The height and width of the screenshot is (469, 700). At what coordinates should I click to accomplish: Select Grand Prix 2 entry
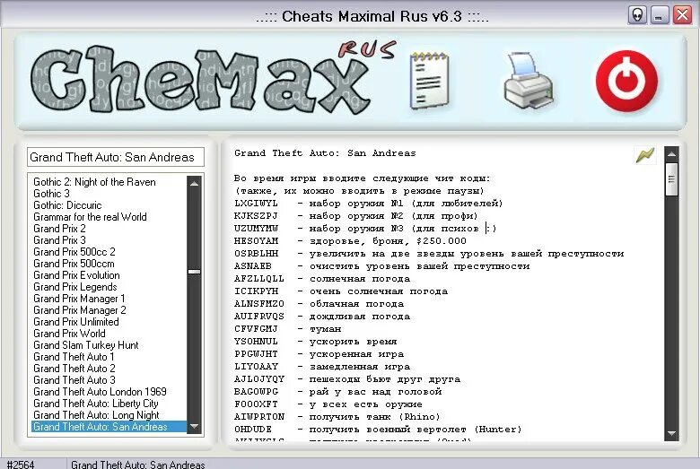tap(59, 229)
